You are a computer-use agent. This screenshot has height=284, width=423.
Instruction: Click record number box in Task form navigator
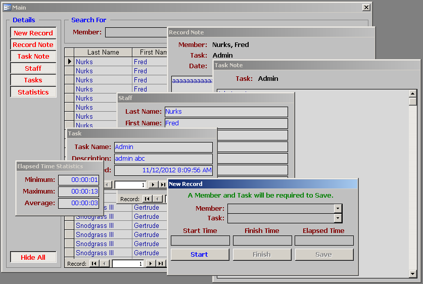[x=130, y=184]
